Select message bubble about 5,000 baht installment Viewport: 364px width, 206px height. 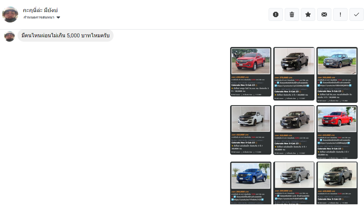tap(65, 36)
